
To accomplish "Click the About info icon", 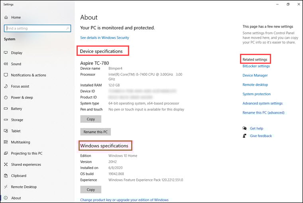I will pyautogui.click(x=6, y=198).
